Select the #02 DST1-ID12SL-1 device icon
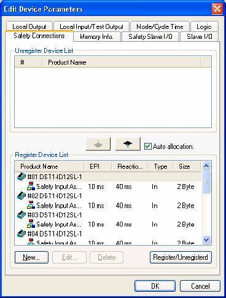 21,196
